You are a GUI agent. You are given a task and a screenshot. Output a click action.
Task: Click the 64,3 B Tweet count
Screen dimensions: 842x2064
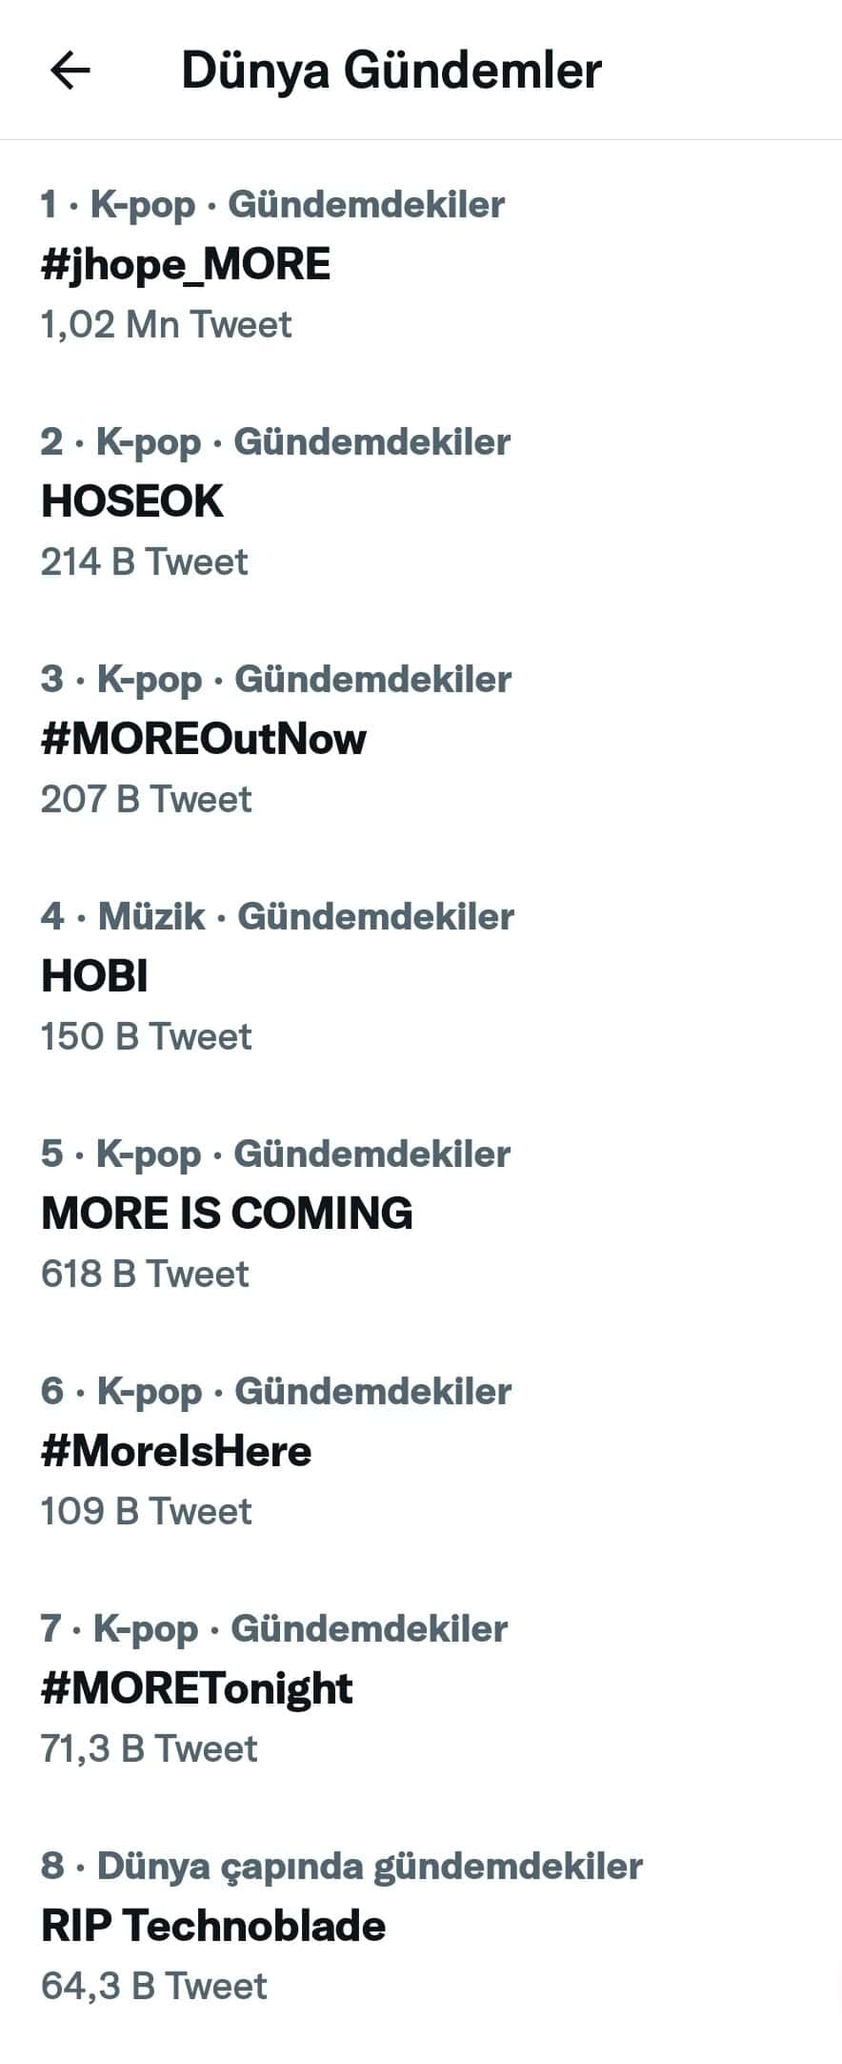[x=154, y=1987]
